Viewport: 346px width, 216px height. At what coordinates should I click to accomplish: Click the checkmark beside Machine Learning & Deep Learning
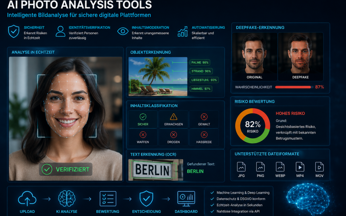[212, 193]
